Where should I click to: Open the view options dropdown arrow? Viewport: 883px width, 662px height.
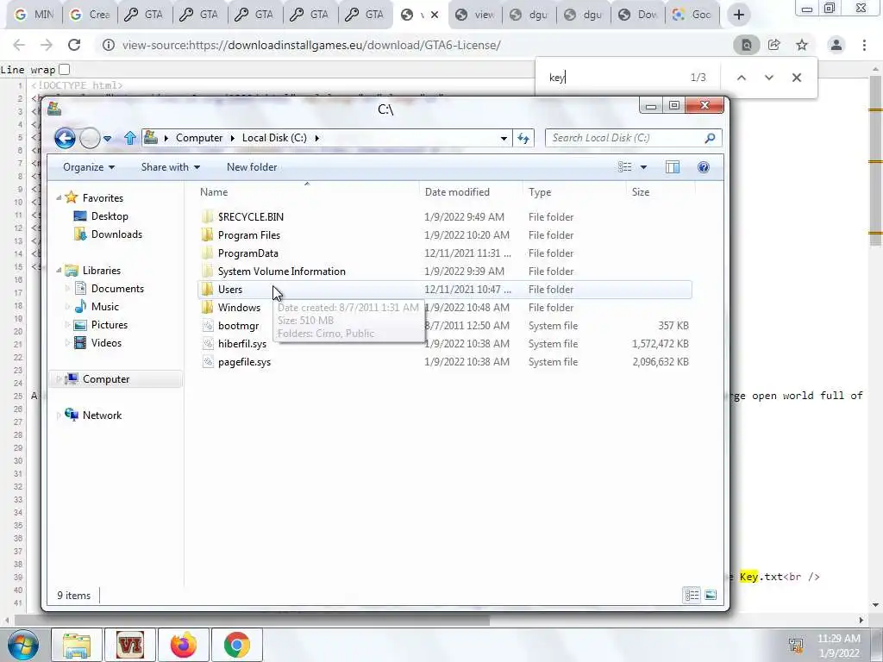point(643,167)
